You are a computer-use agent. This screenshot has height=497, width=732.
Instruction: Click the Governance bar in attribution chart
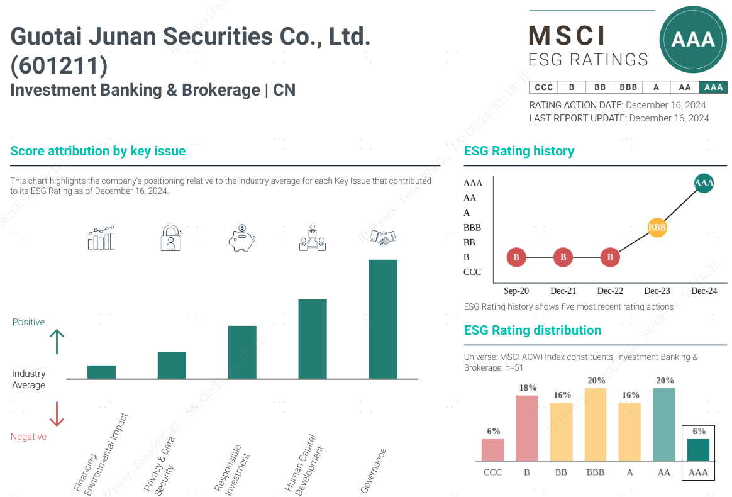click(x=382, y=319)
